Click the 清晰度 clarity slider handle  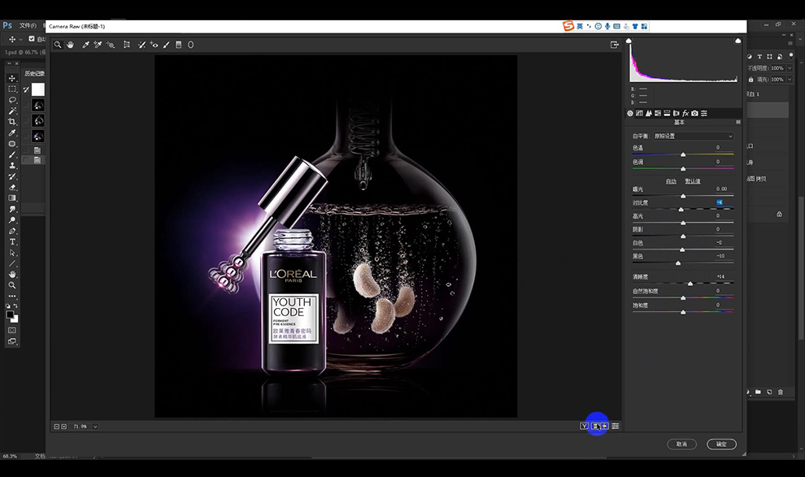coord(690,283)
